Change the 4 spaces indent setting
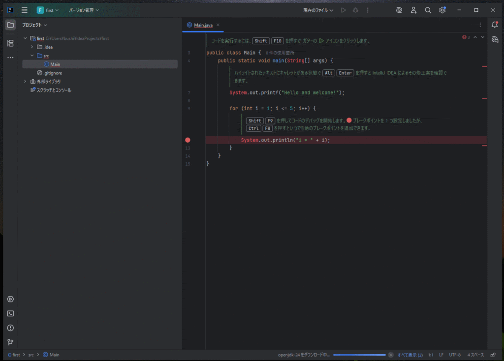This screenshot has width=504, height=361. coord(476,355)
